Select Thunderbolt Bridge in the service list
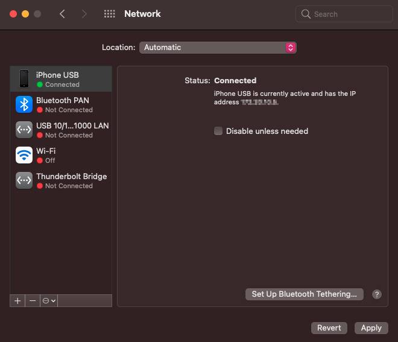Viewport: 398px width, 342px height. [x=71, y=180]
